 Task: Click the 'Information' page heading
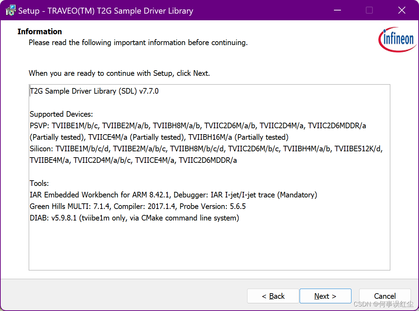[x=40, y=31]
